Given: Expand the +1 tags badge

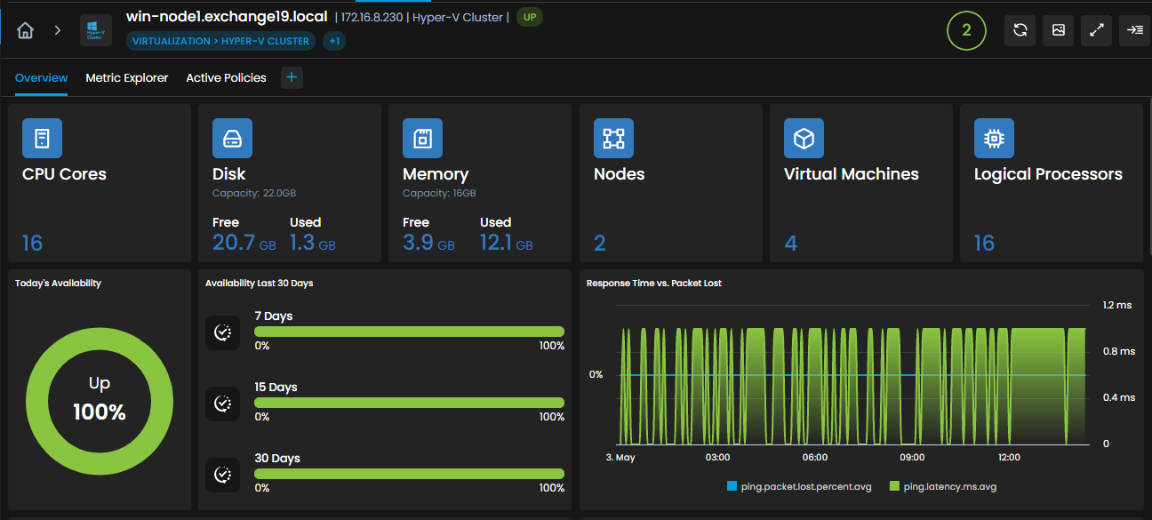Looking at the screenshot, I should coord(334,41).
